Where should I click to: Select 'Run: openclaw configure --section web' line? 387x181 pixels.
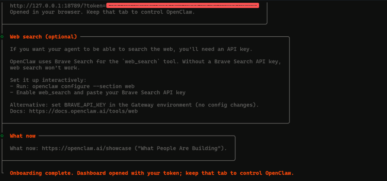coord(72,87)
